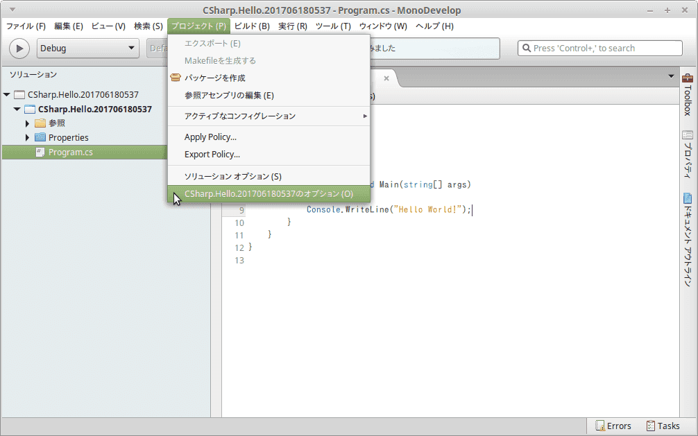The image size is (698, 436).
Task: Collapse the bold CSharp.Hello project node
Action: pyautogui.click(x=17, y=109)
